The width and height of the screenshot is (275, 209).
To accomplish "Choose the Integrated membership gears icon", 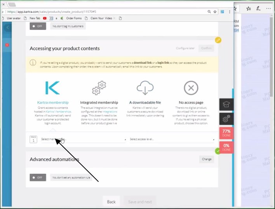I will tap(99, 88).
